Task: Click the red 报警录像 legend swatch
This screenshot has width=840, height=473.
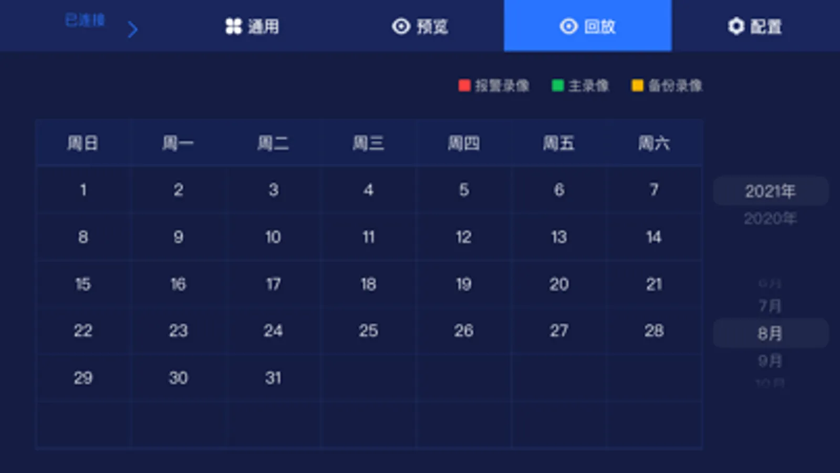Action: coord(464,85)
